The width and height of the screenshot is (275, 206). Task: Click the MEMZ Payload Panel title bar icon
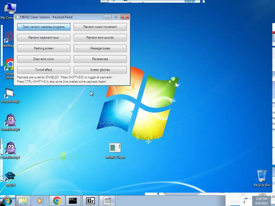[17, 17]
